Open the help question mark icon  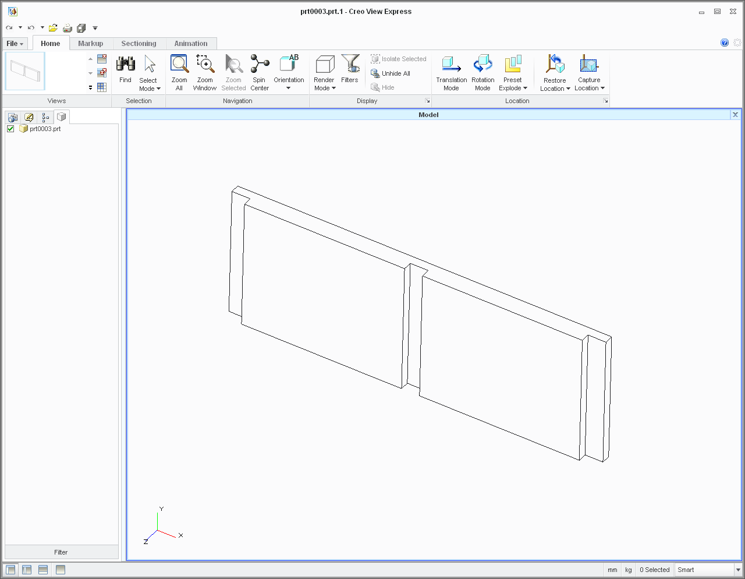725,43
